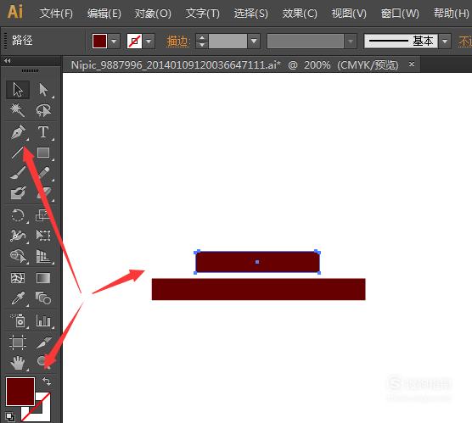
Task: Swap fill and stroke colors
Action: tap(47, 381)
